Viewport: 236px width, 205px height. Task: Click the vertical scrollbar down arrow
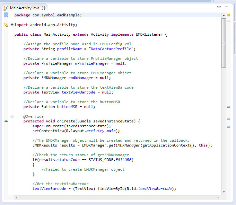[223, 192]
